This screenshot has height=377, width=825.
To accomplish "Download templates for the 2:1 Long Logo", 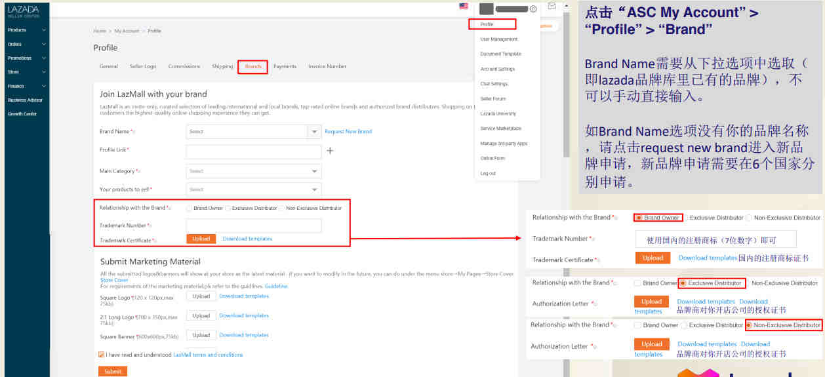I will (x=244, y=315).
